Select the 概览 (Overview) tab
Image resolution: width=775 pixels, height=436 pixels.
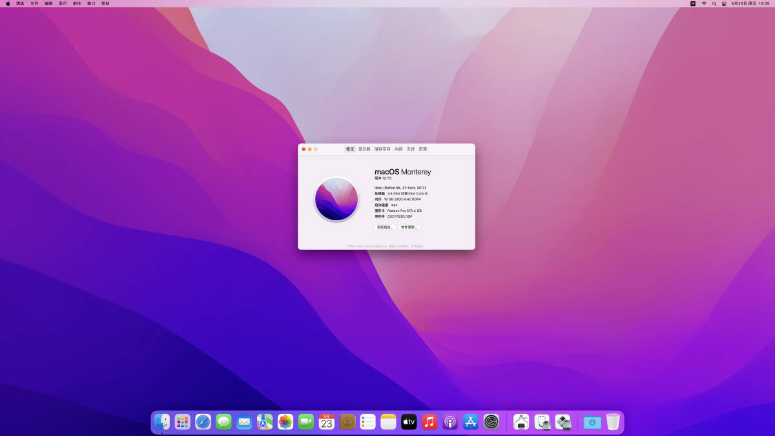[x=350, y=149]
